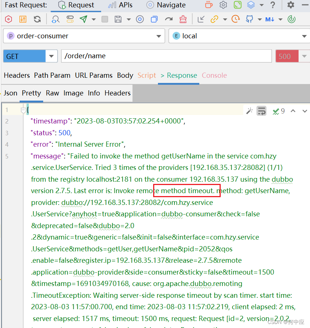310x328 pixels.
Task: Open the help question mark
Action: pyautogui.click(x=273, y=5)
